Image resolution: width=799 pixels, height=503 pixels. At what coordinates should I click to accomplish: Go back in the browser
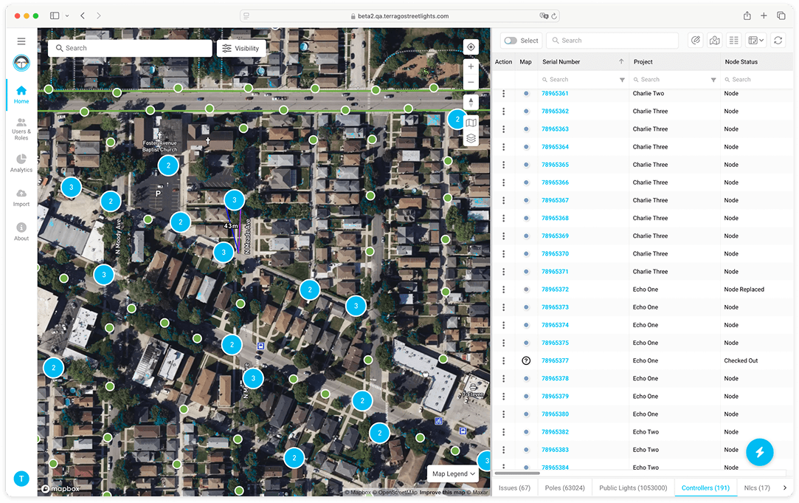coord(83,16)
